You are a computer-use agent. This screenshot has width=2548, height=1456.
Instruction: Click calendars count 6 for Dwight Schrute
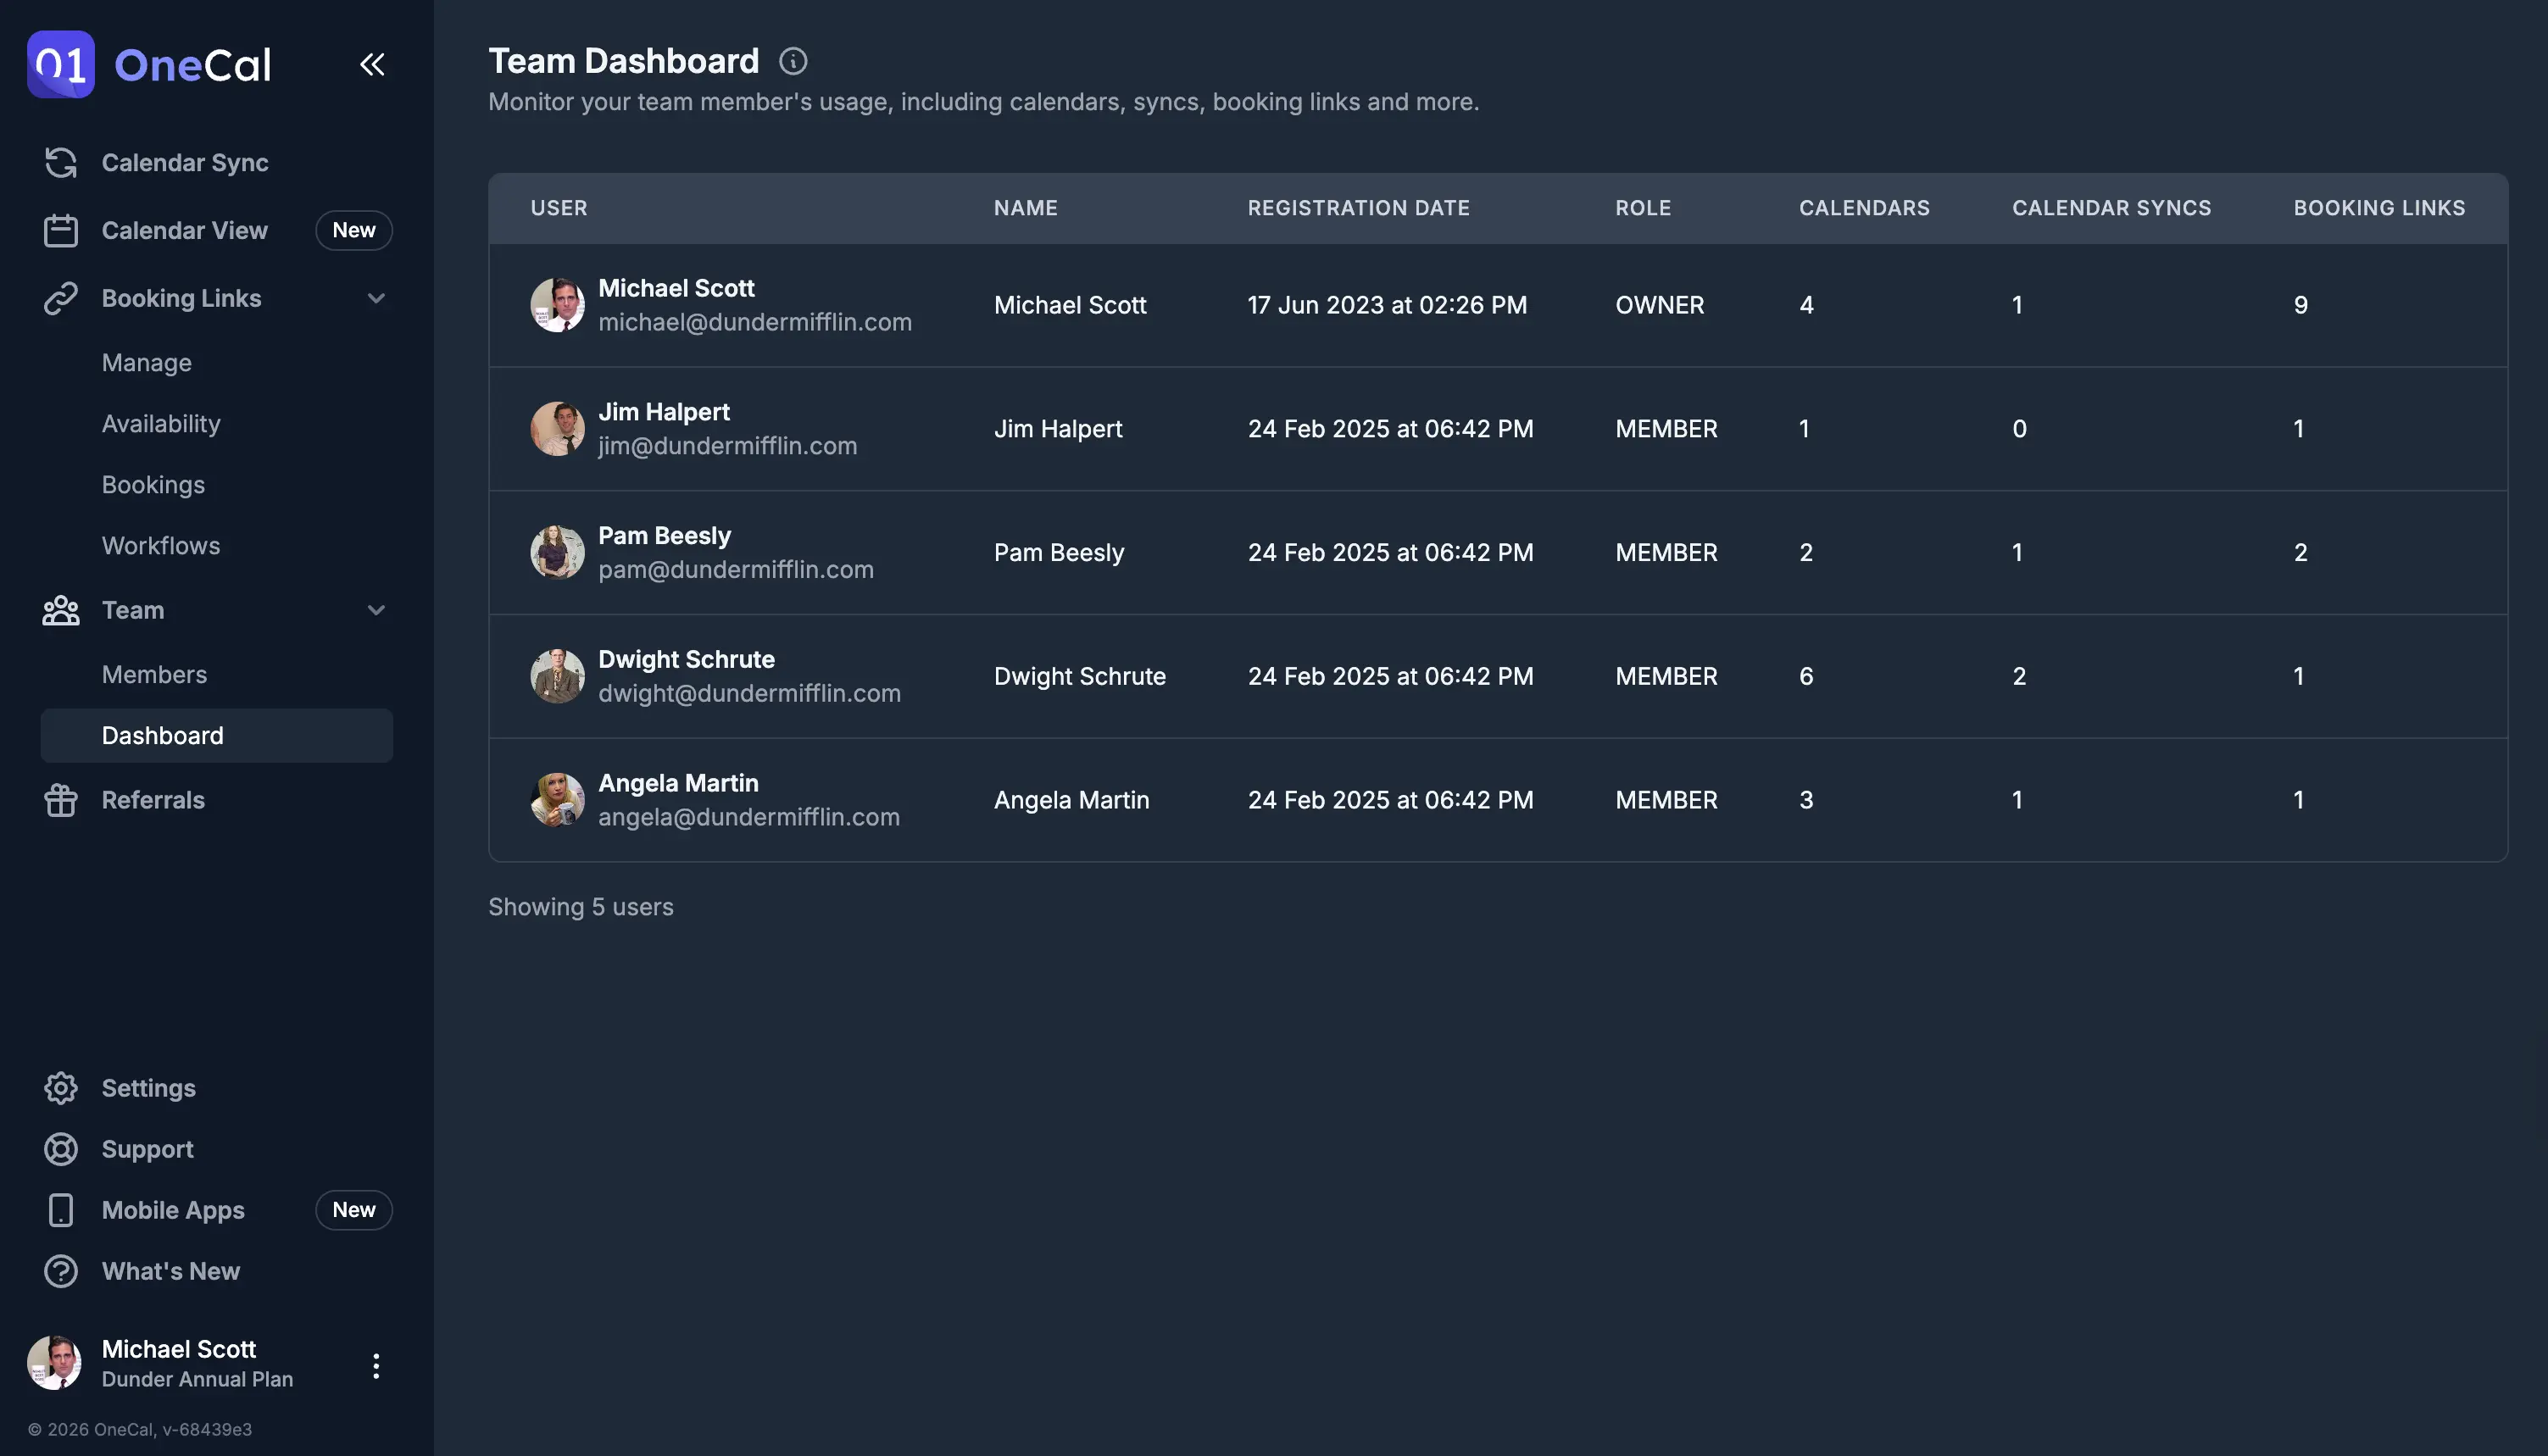pyautogui.click(x=1806, y=676)
